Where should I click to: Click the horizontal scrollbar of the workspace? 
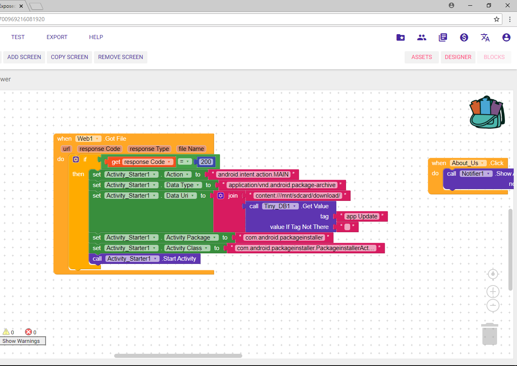coord(178,356)
